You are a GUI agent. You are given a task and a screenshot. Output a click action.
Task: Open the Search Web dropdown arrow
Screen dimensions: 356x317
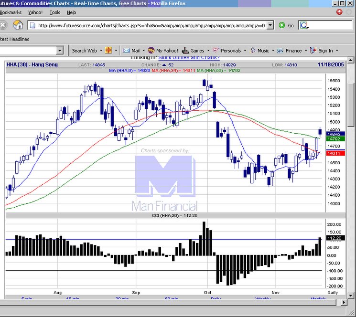[x=101, y=51]
